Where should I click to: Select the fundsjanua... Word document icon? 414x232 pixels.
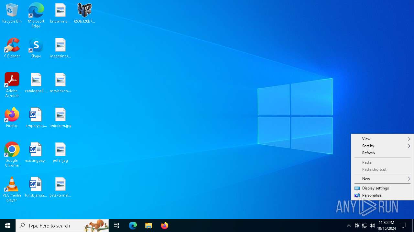pyautogui.click(x=36, y=188)
